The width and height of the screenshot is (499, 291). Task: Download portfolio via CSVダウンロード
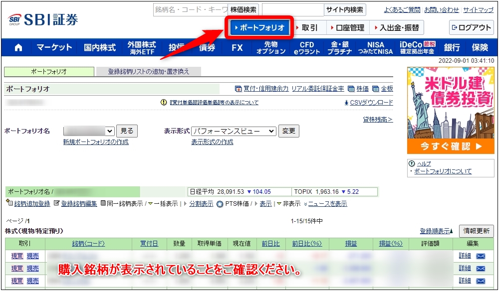coord(368,103)
